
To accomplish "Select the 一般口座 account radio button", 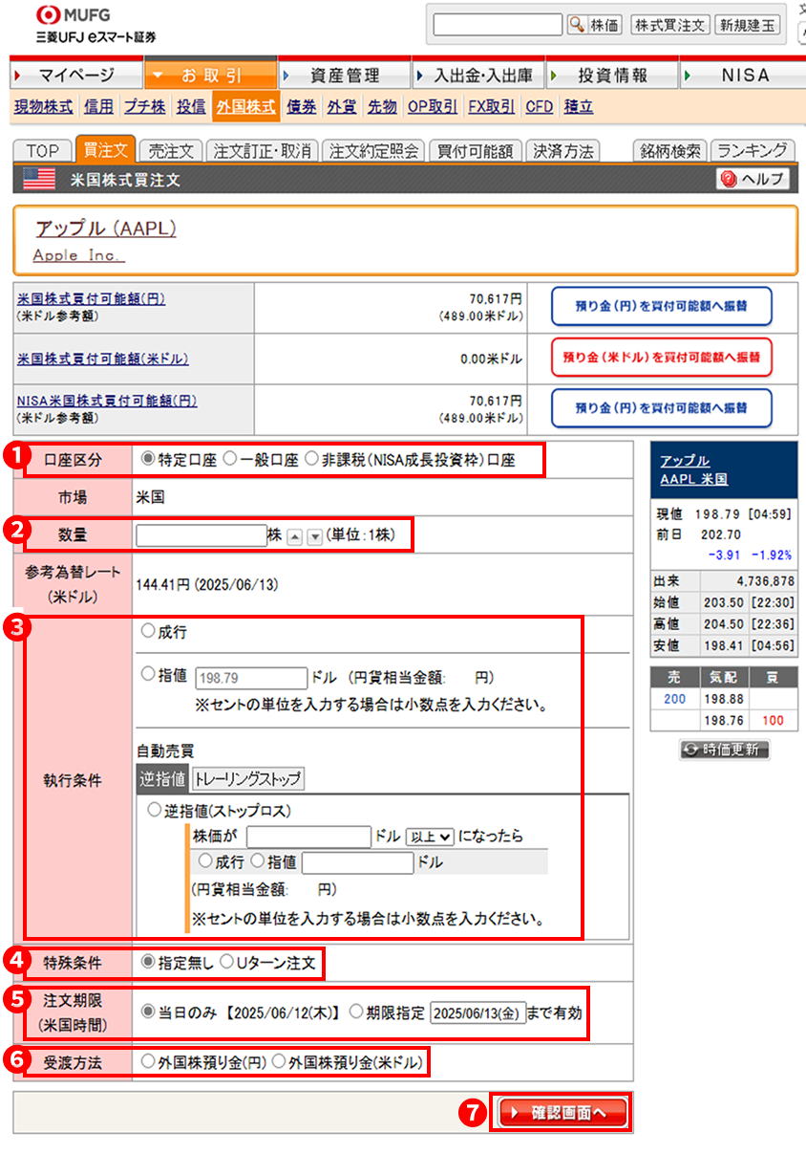I will (x=229, y=459).
